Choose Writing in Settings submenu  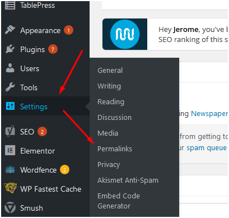(x=109, y=86)
